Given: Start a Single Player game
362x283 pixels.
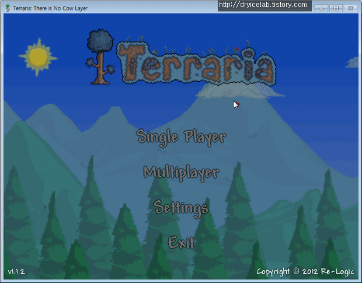Looking at the screenshot, I should pos(181,138).
